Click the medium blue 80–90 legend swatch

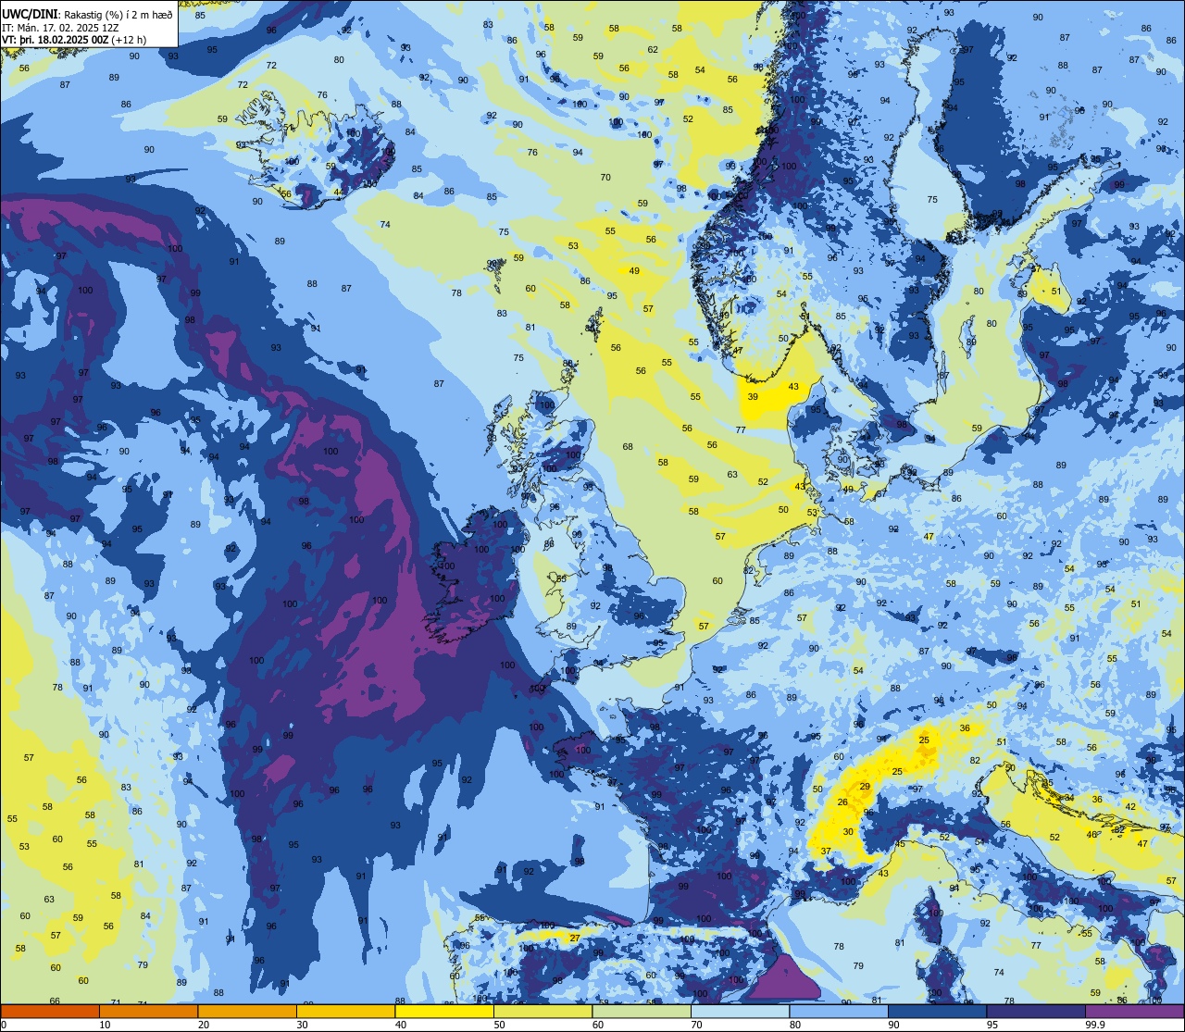[839, 1011]
